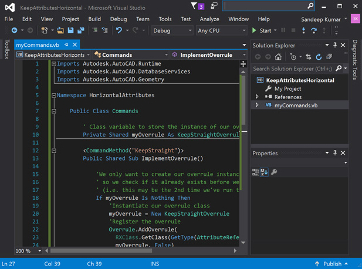Image resolution: width=362 pixels, height=269 pixels.
Task: Click the Collapse All icon in Solution Explorer
Action: 329,56
